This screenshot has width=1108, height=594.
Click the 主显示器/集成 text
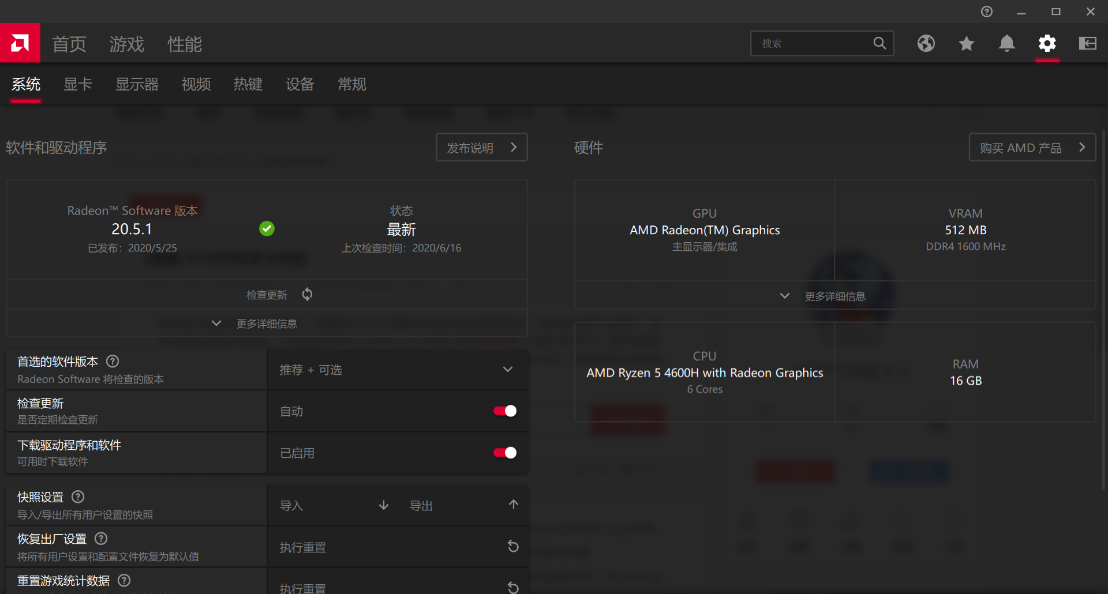click(705, 247)
